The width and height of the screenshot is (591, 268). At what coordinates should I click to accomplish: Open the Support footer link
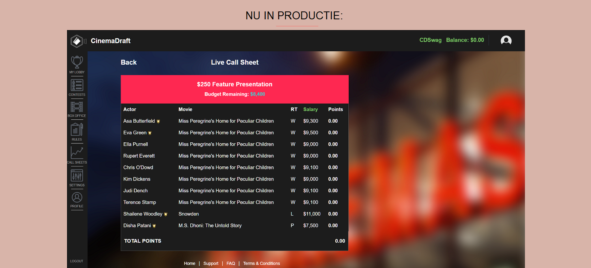coord(211,263)
